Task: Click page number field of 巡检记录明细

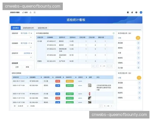Action: click(105, 106)
